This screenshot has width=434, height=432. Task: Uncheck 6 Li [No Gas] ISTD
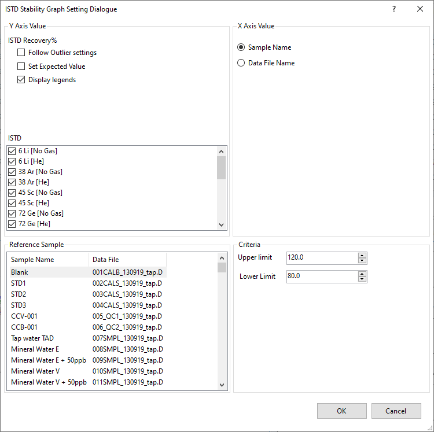pos(12,151)
